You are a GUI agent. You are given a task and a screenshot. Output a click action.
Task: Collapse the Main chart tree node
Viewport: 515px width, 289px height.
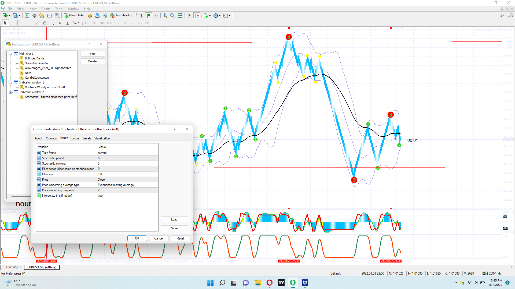(x=10, y=54)
